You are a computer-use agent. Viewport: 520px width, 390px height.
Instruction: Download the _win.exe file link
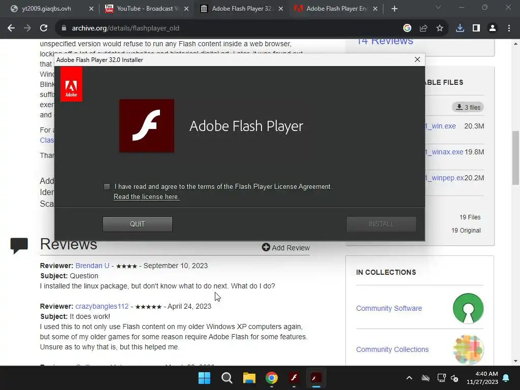click(440, 126)
